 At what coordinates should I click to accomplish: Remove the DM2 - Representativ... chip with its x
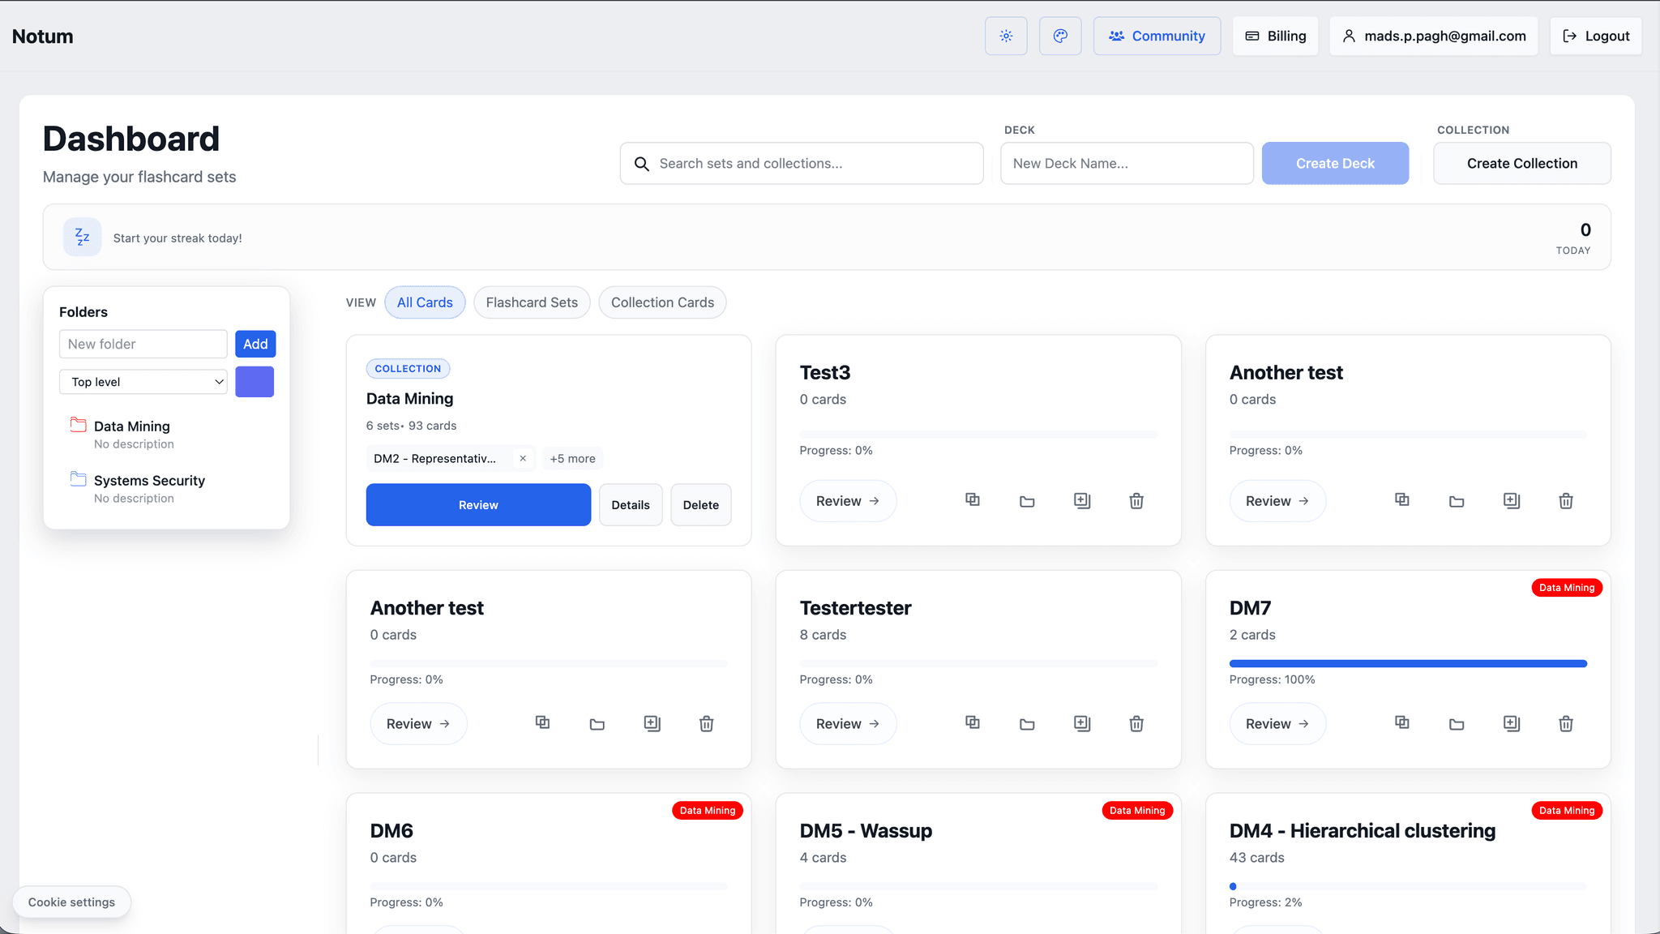tap(523, 459)
